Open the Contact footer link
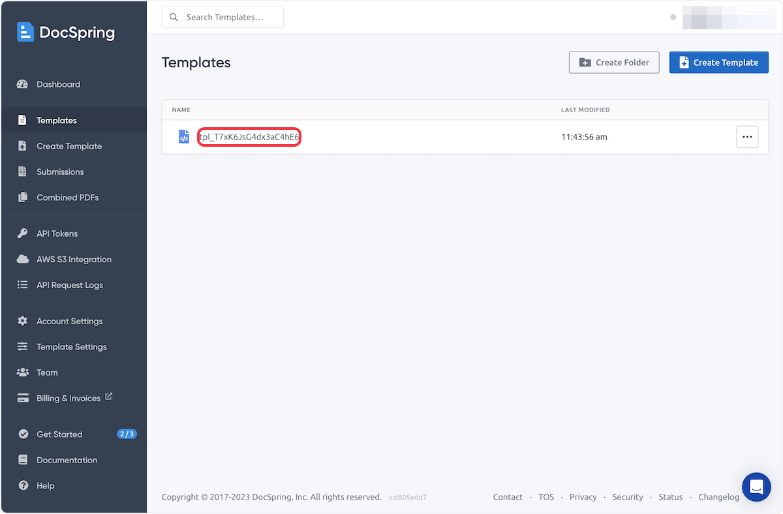This screenshot has height=514, width=783. click(508, 497)
